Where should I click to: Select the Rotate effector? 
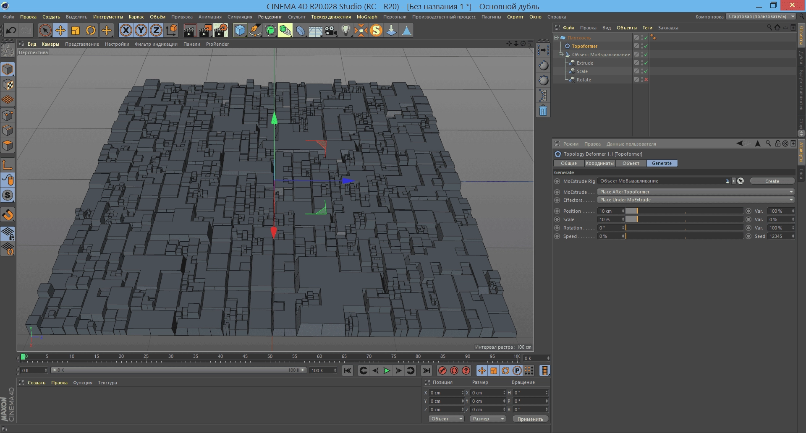[584, 80]
